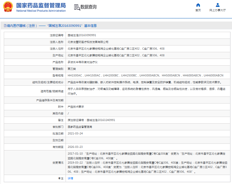Click the 产品储存条件及有效期 row label
The image size is (232, 184).
[x=50, y=100]
